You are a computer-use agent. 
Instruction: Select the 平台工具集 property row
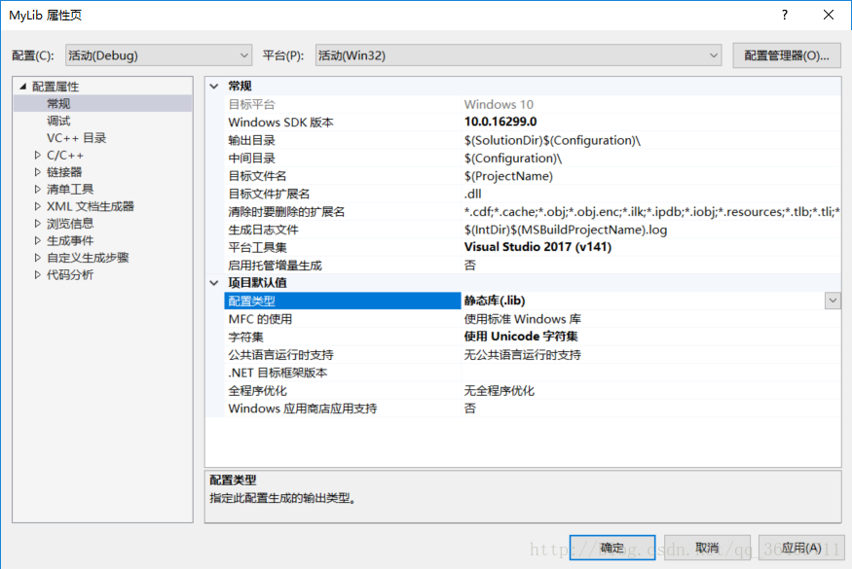tap(533, 247)
